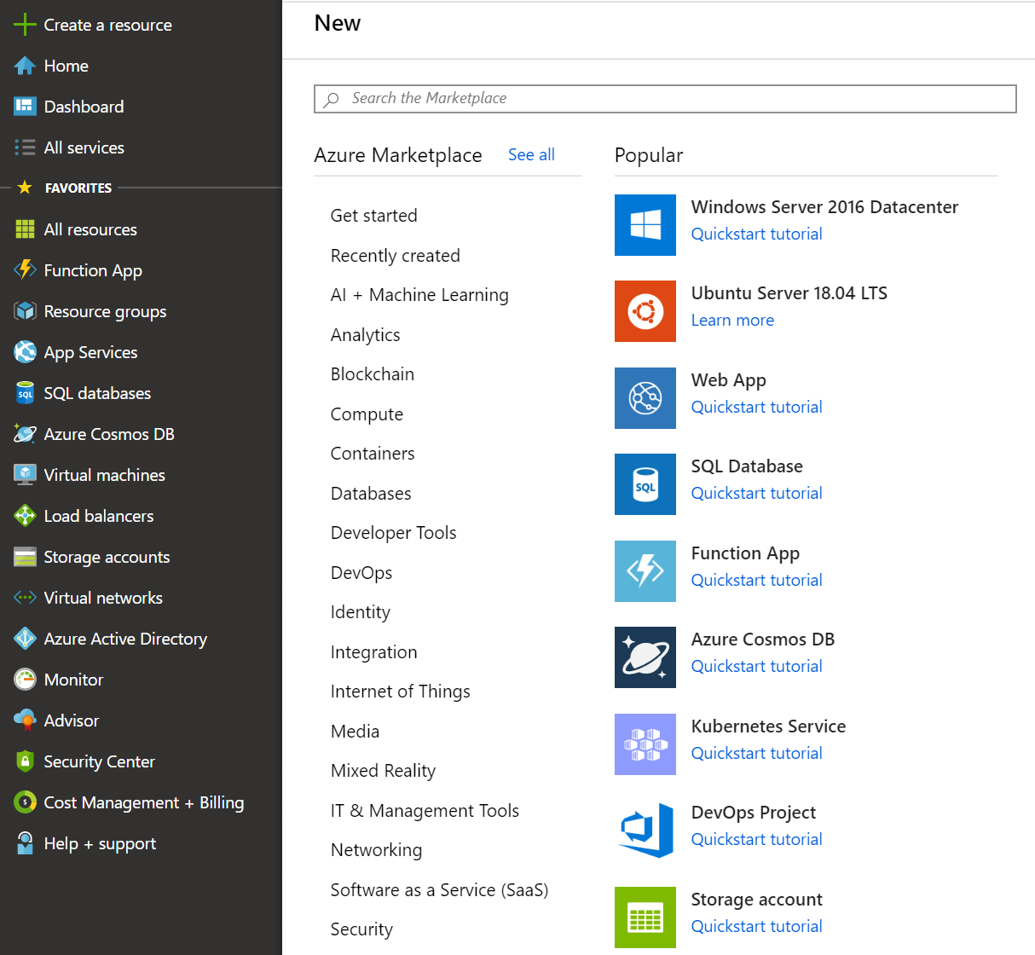
Task: Select the Media category
Action: point(355,732)
